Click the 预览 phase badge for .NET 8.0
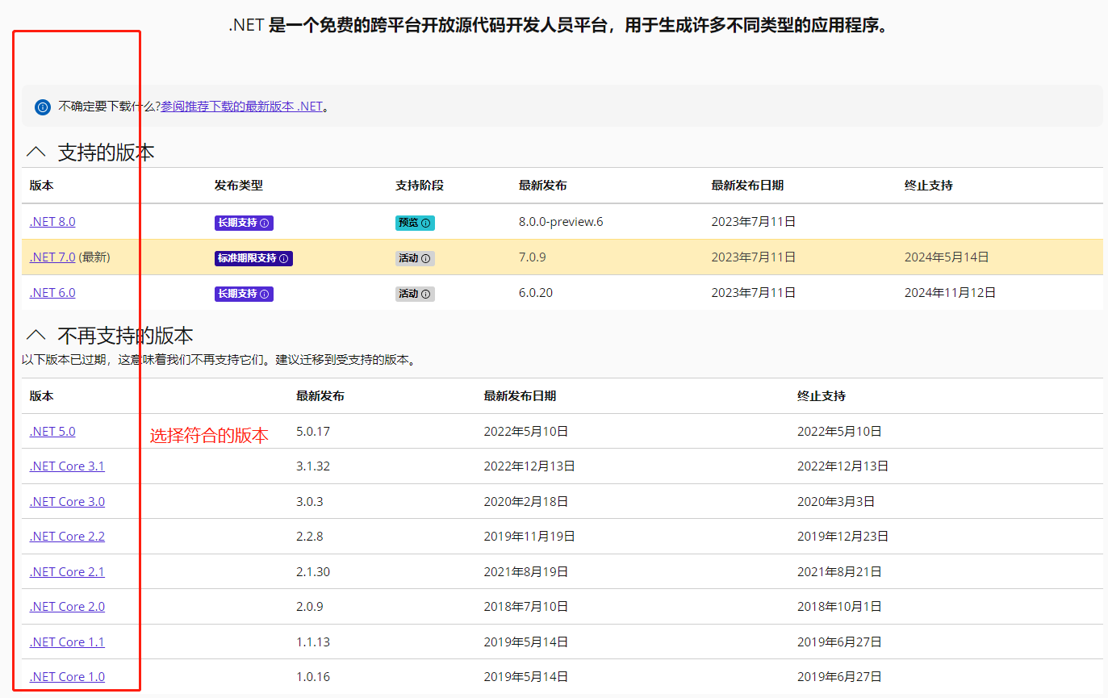The width and height of the screenshot is (1108, 698). click(x=415, y=223)
